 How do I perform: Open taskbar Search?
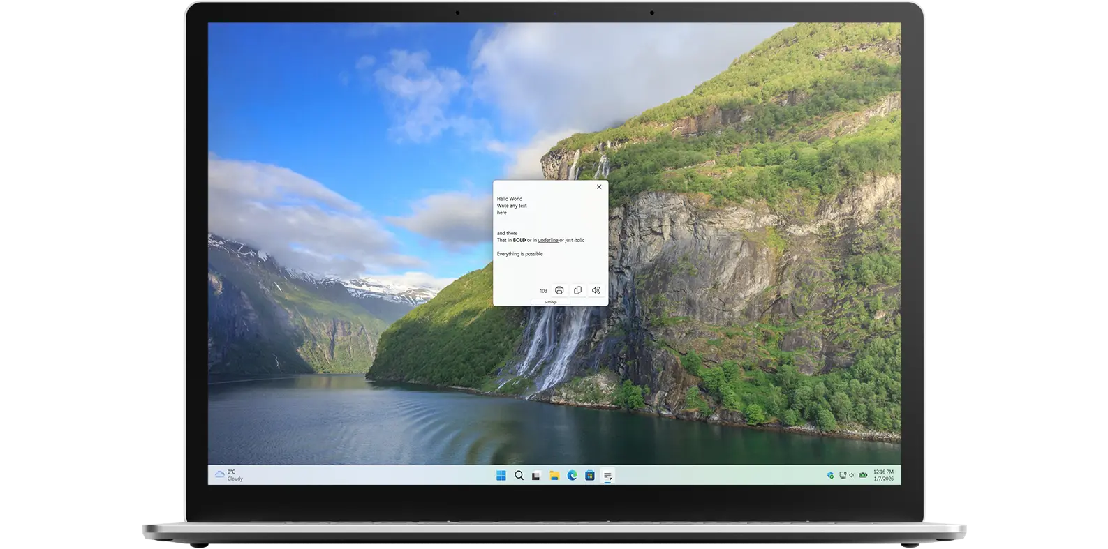[x=519, y=476]
